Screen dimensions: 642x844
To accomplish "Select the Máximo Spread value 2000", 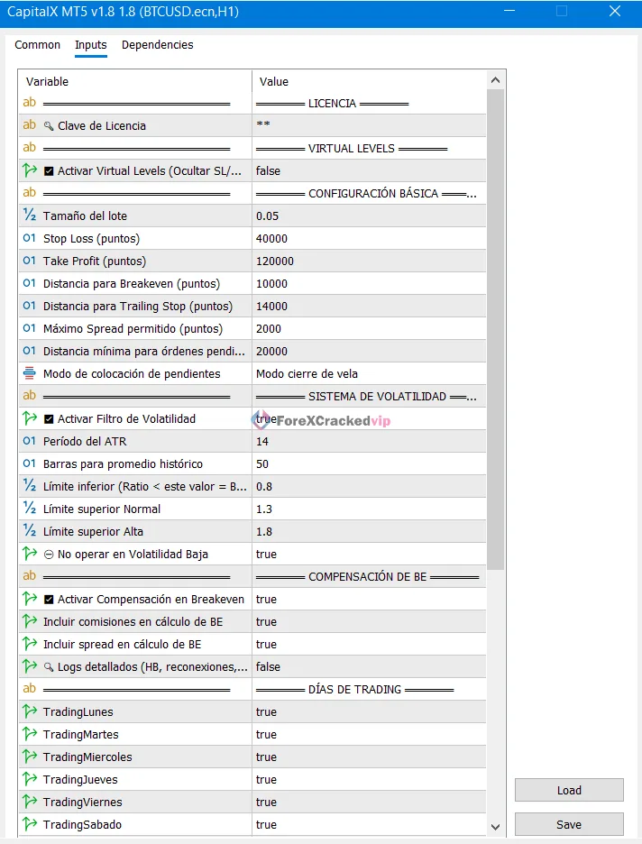I will tap(369, 329).
